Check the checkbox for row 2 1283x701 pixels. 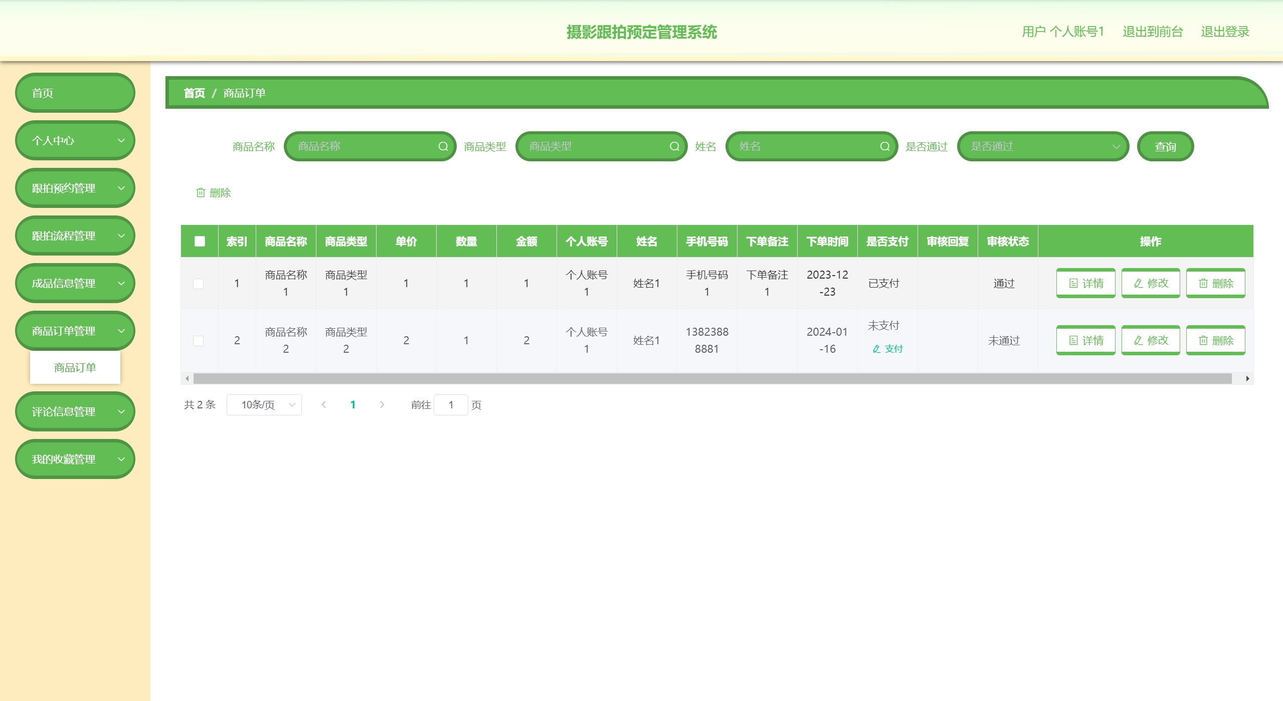point(199,341)
